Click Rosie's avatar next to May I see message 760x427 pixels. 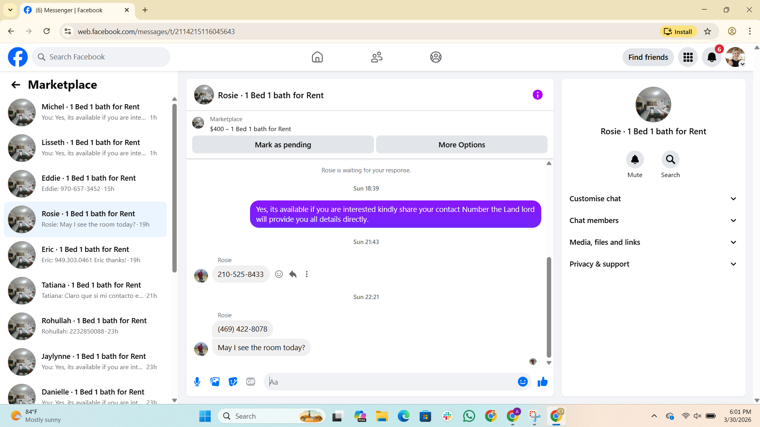pyautogui.click(x=201, y=349)
